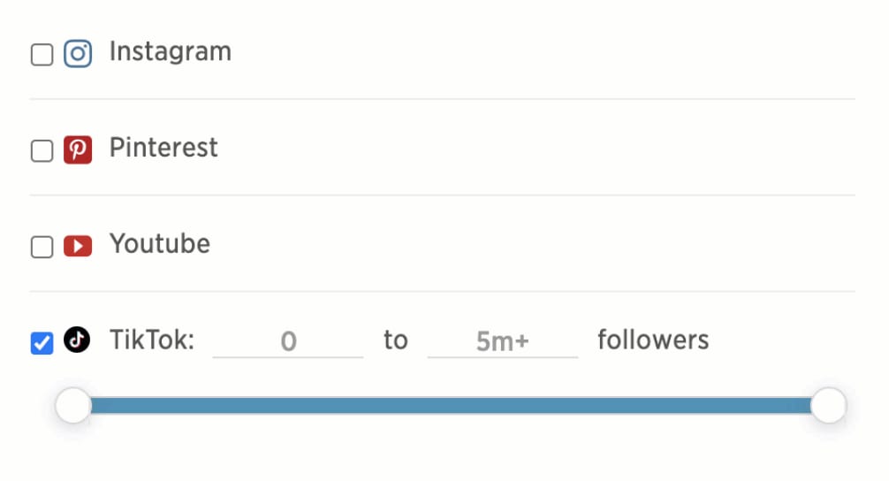Image resolution: width=889 pixels, height=481 pixels.
Task: Enable the Instagram checkbox
Action: click(42, 55)
